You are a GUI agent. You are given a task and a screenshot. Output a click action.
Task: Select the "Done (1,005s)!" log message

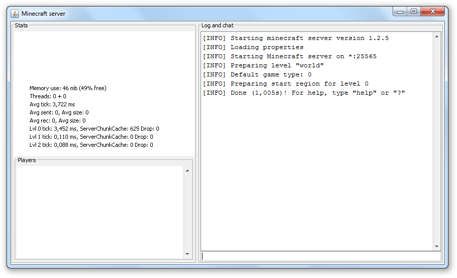[304, 93]
